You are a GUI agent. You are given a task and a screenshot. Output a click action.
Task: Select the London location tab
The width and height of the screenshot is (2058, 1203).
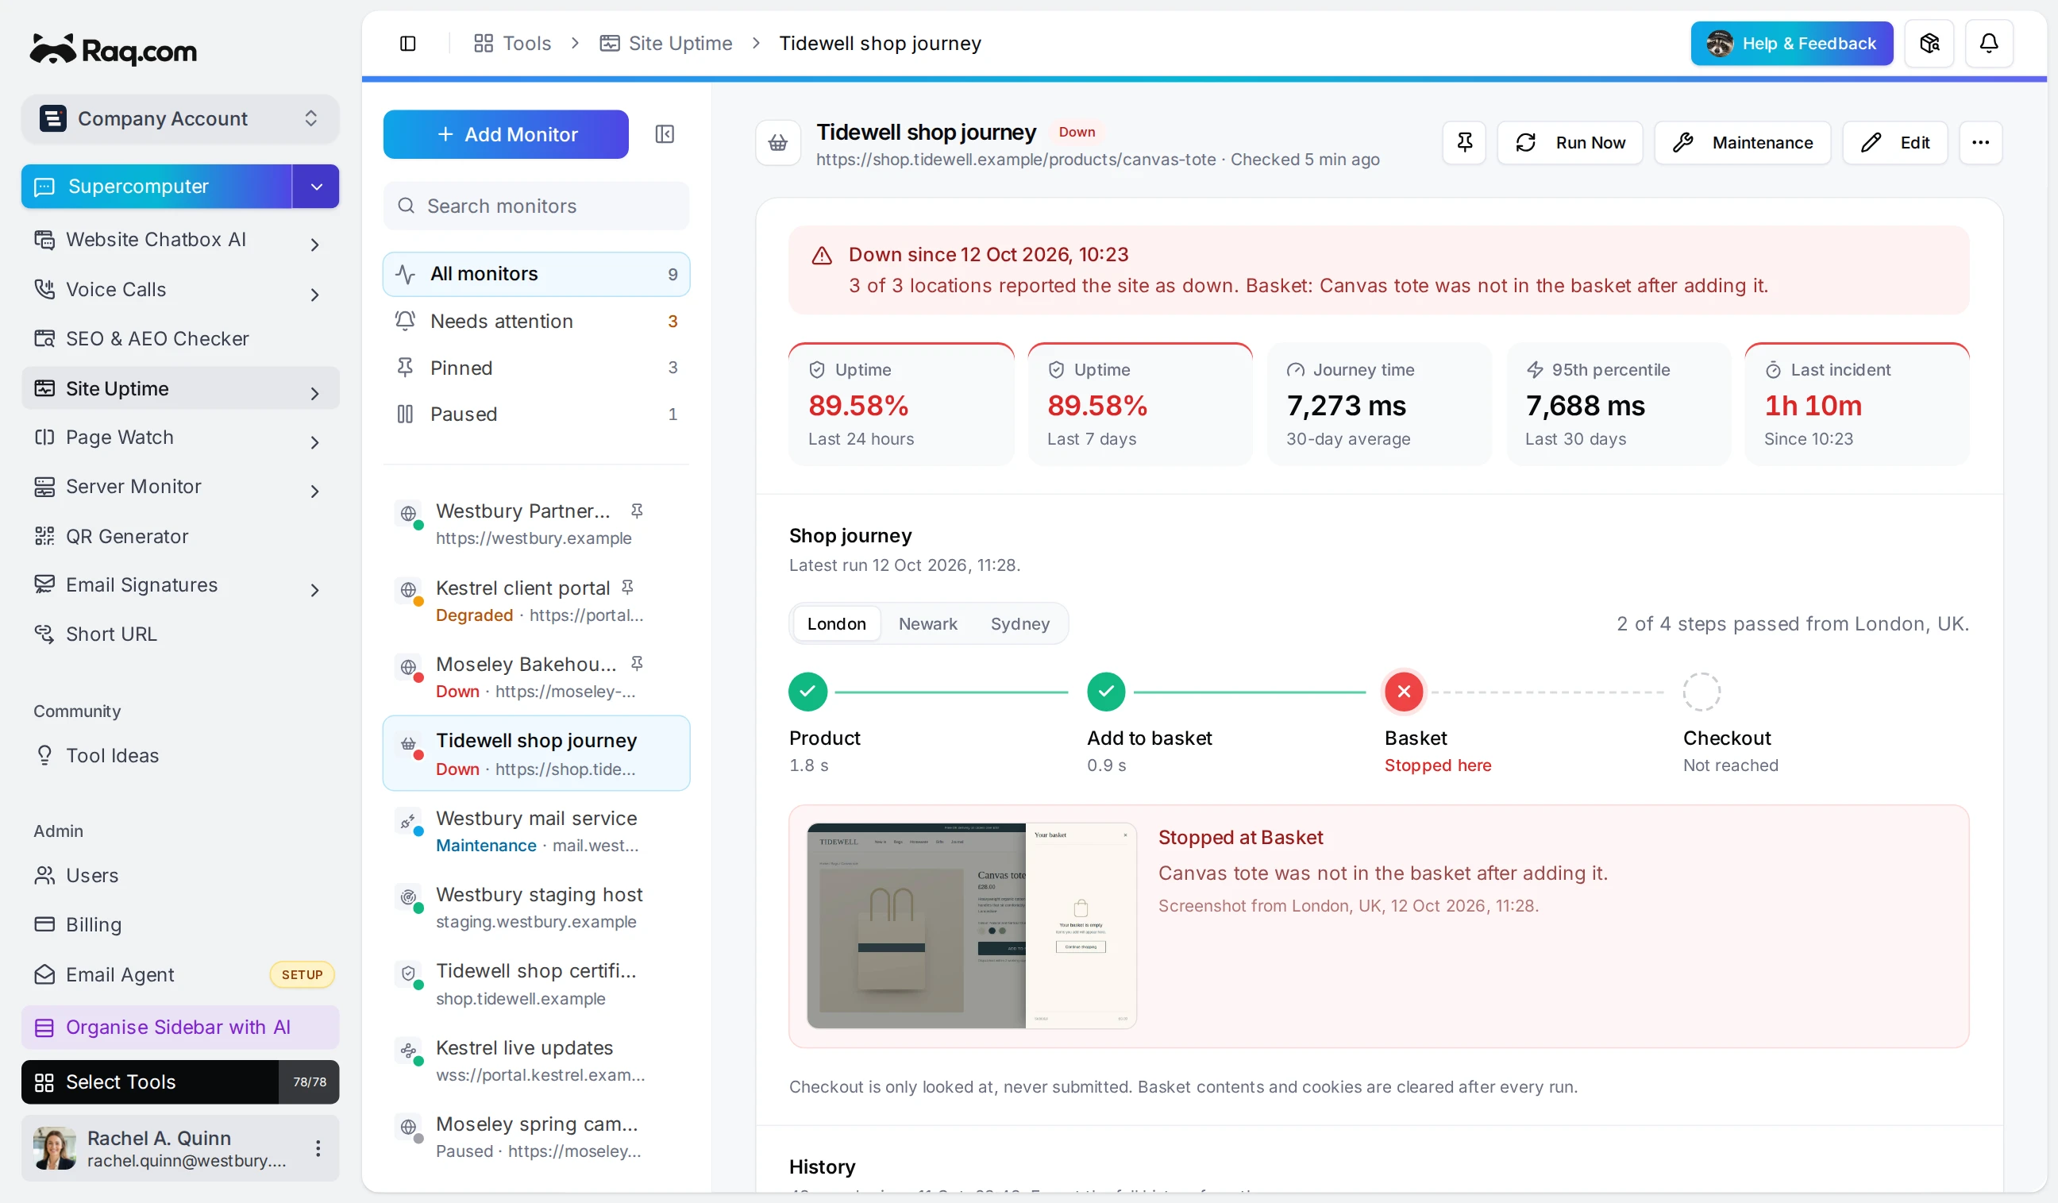pos(836,624)
